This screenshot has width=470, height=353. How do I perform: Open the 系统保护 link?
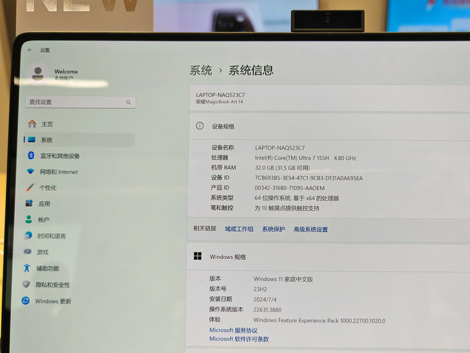274,229
